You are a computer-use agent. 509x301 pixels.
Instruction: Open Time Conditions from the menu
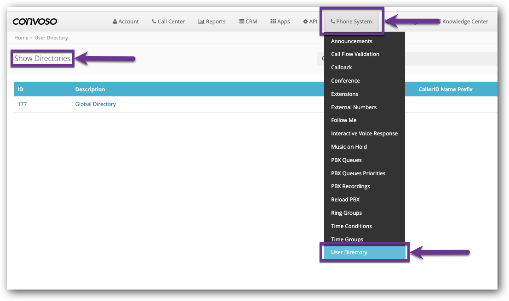(351, 226)
